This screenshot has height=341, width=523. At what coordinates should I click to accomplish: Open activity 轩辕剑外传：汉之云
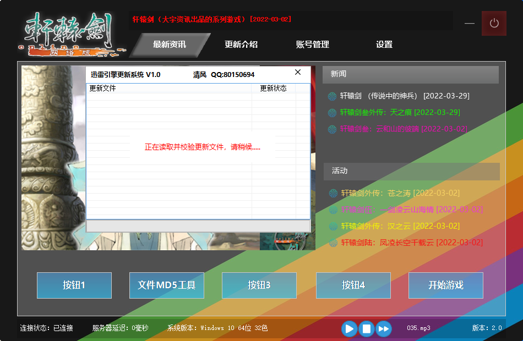pyautogui.click(x=400, y=226)
